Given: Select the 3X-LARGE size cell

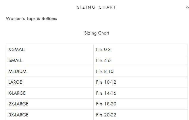Looking at the screenshot, I should click(18, 115).
